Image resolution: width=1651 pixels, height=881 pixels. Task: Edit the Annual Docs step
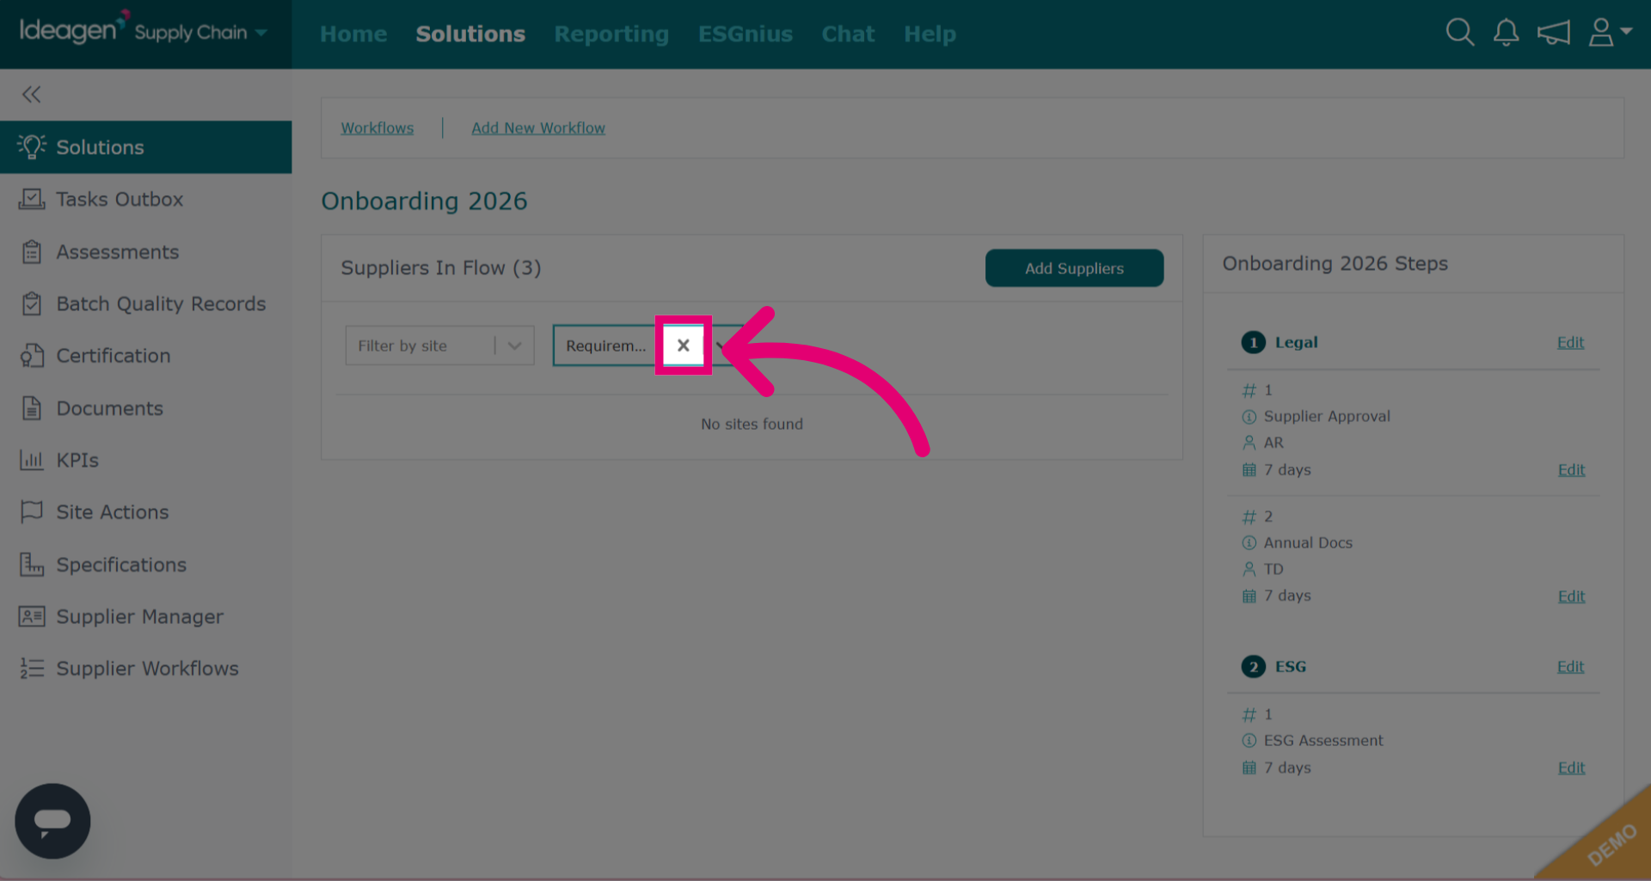(x=1571, y=597)
